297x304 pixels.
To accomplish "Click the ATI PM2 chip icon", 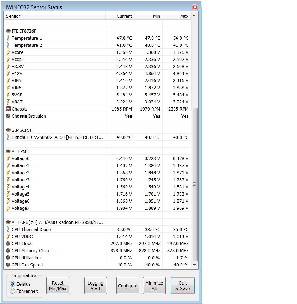I will 8,151.
